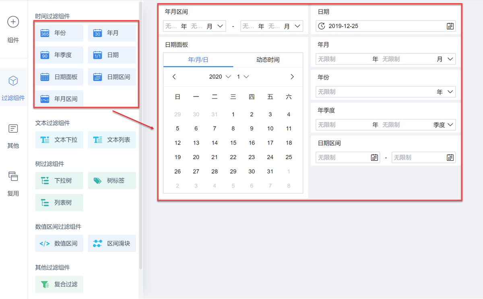483x299 pixels.
Task: Select the 日期 filter component in the list
Action: [112, 55]
